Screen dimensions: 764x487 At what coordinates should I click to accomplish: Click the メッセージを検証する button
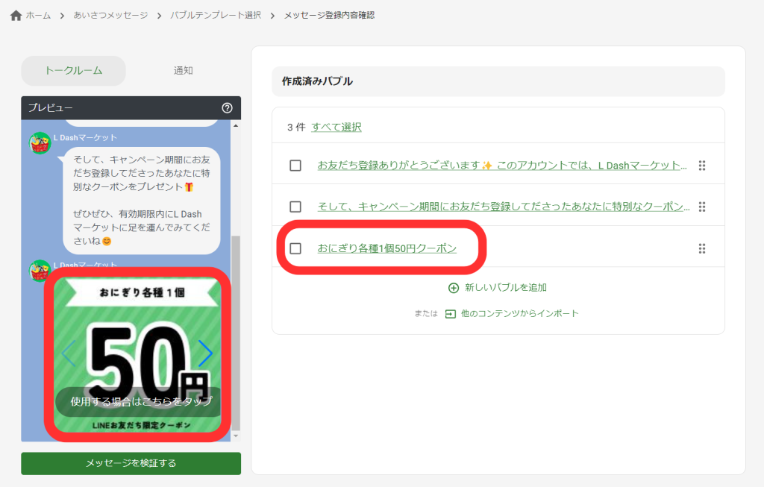[131, 463]
